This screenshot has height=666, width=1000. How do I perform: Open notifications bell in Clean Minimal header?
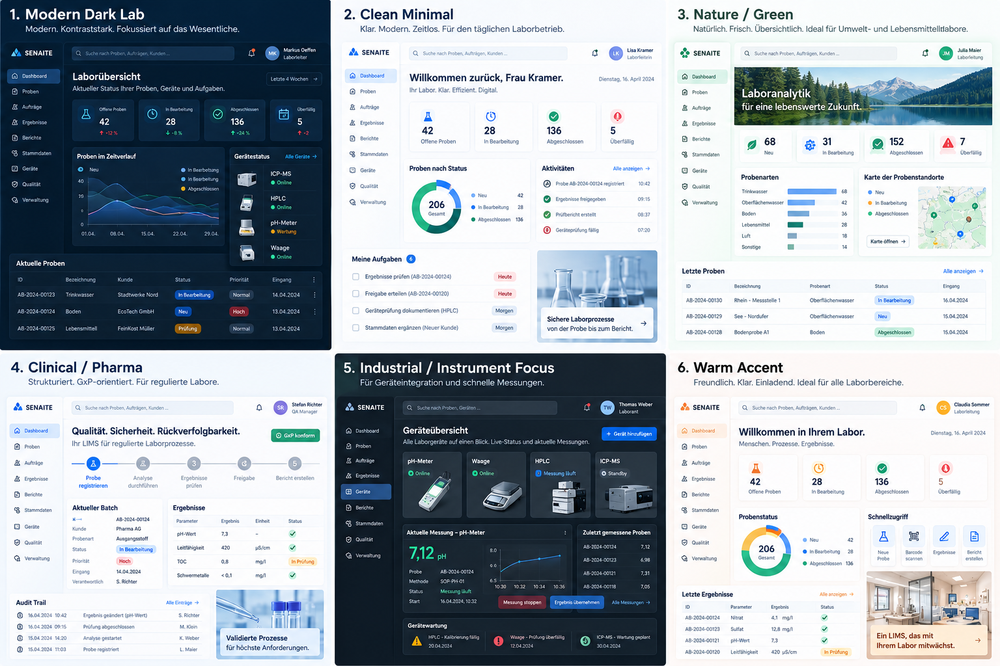[x=594, y=53]
